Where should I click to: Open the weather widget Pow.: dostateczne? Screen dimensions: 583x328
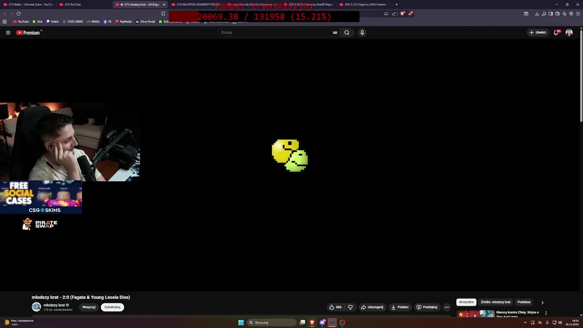pos(18,323)
